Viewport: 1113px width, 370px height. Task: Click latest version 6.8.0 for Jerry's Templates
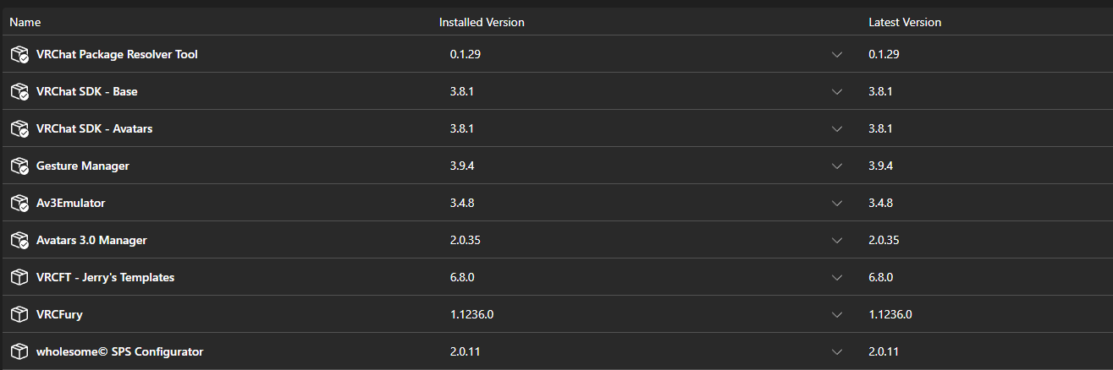coord(880,277)
